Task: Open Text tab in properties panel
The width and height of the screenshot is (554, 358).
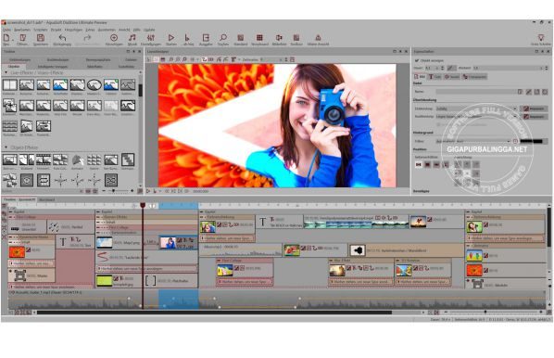Action: [434, 77]
